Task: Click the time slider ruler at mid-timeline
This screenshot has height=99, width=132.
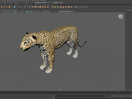Action: [x=66, y=93]
